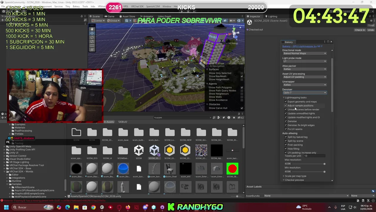Switch to the Lighting tab
Screen dimensions: 376x212
click(x=271, y=16)
